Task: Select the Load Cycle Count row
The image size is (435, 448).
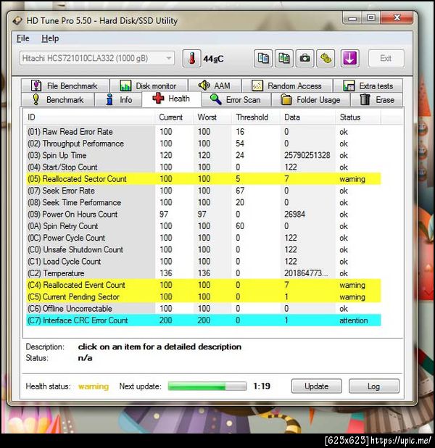Action: tap(204, 262)
